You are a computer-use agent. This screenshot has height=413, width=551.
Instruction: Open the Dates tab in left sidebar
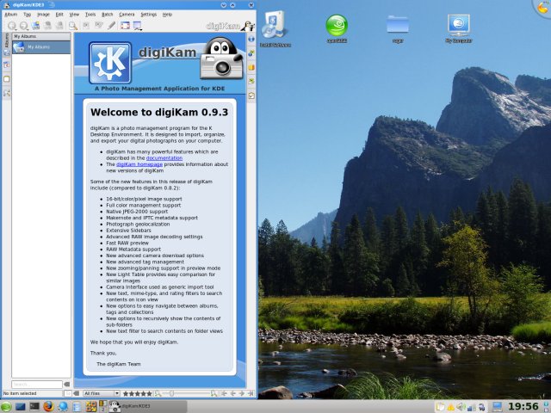coord(6,63)
